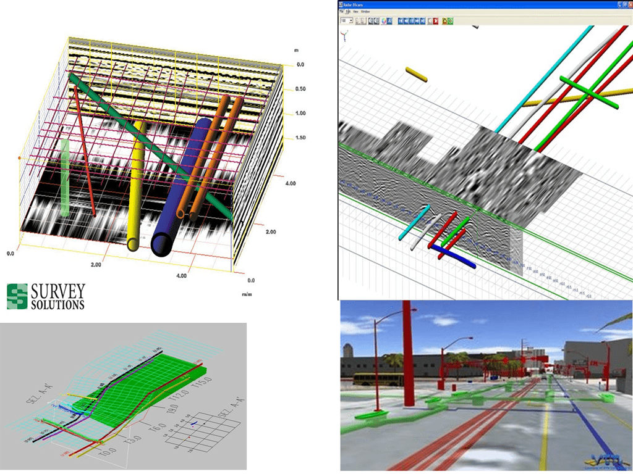The width and height of the screenshot is (633, 474).
Task: Click the green diamond toolbar icon
Action: tap(451, 21)
